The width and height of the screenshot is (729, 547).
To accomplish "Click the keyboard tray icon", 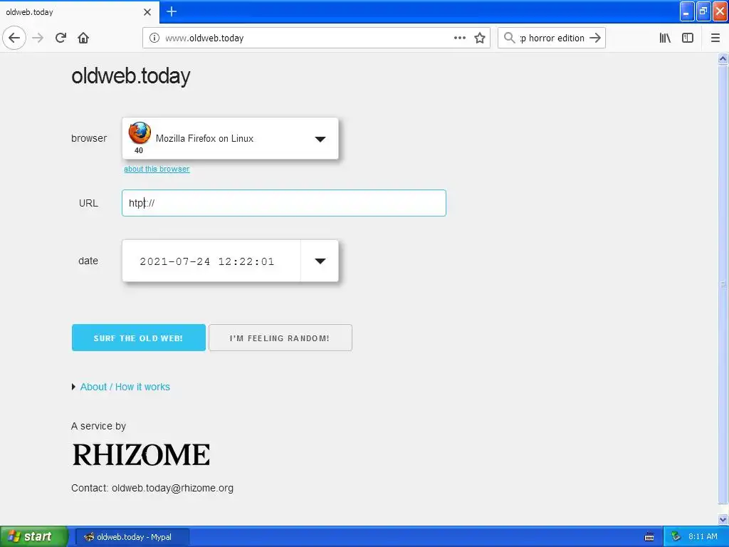I will [x=649, y=537].
